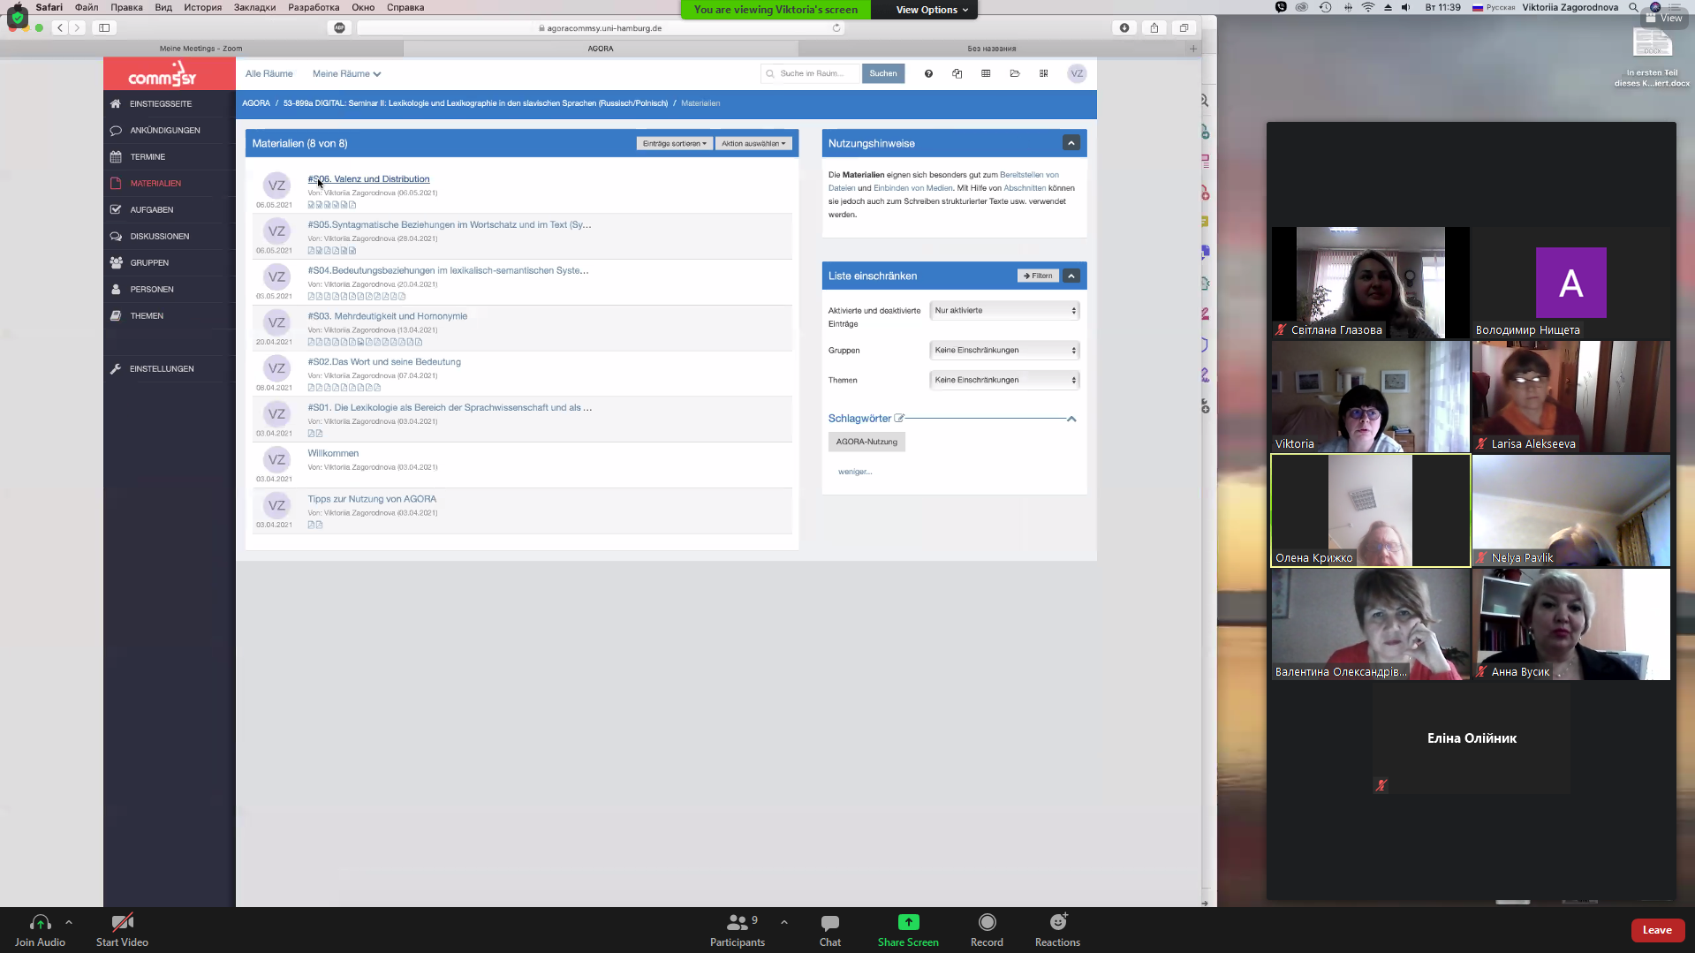Edit Schlagwörter via the pencil icon
The image size is (1695, 953).
pos(899,419)
